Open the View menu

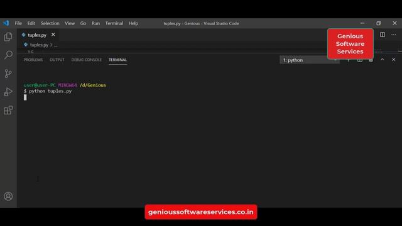pos(70,23)
